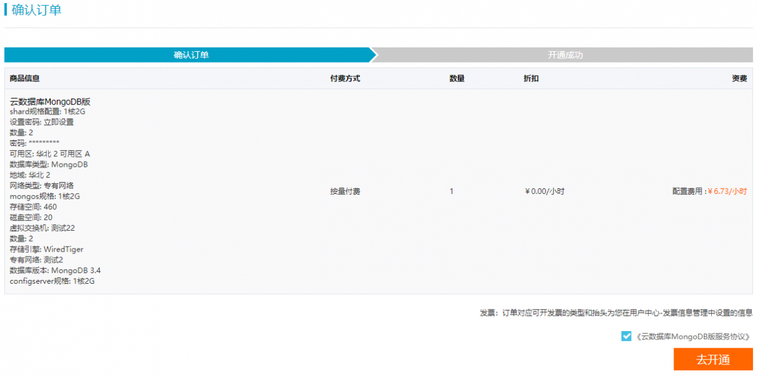Screen dimensions: 758x376
Task: Click the 资费 column header
Action: point(739,78)
